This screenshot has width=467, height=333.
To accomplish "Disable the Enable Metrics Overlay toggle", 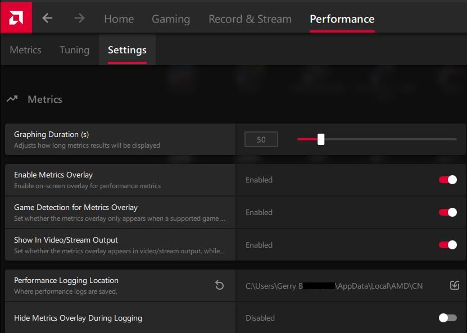I will point(447,180).
